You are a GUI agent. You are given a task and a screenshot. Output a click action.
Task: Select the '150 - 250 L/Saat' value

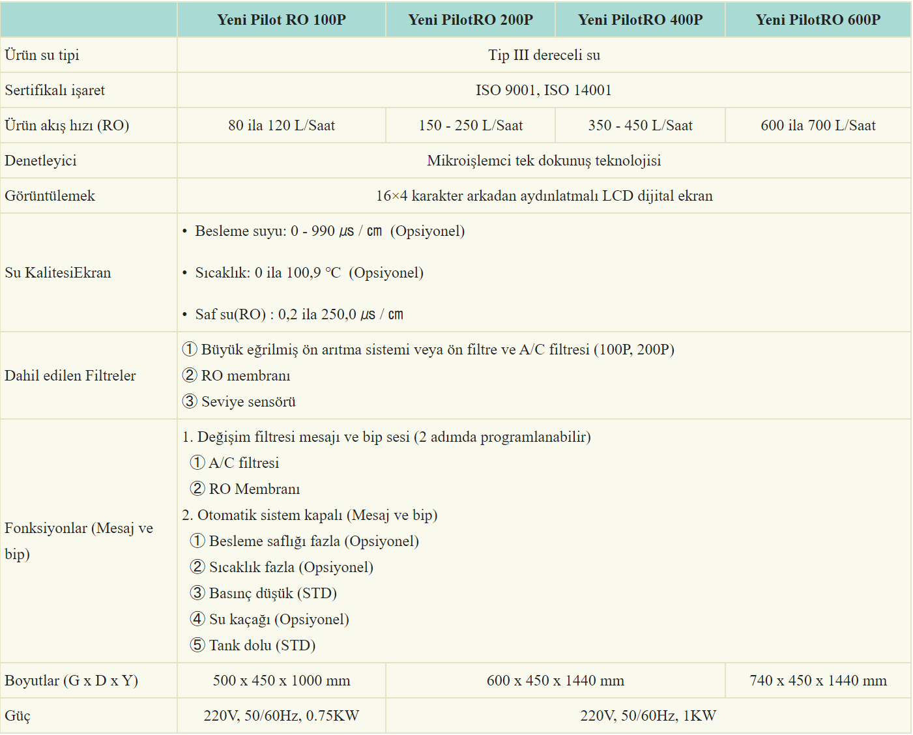click(471, 125)
